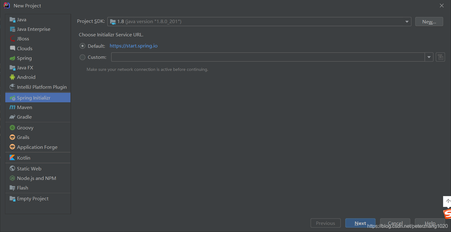
Task: Click the Maven m icon
Action: [x=12, y=107]
